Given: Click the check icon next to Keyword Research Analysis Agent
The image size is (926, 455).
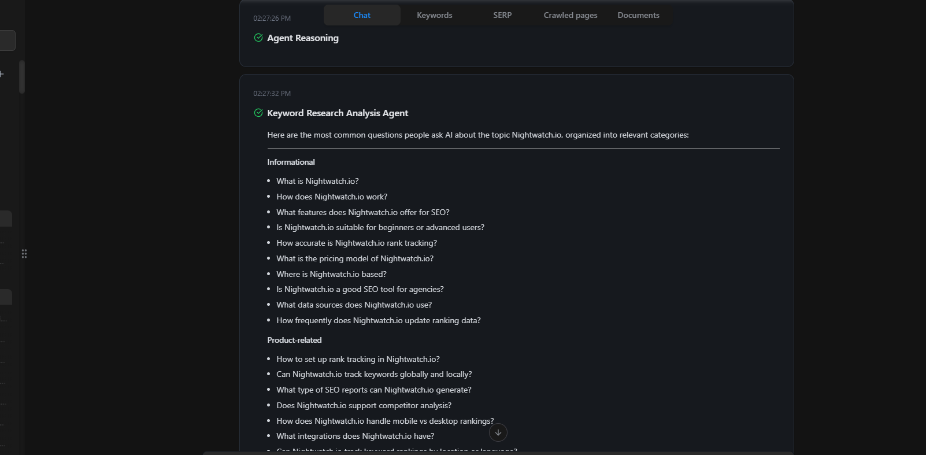Looking at the screenshot, I should coord(258,113).
